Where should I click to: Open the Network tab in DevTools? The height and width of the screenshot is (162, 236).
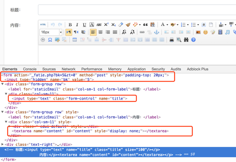(68, 69)
